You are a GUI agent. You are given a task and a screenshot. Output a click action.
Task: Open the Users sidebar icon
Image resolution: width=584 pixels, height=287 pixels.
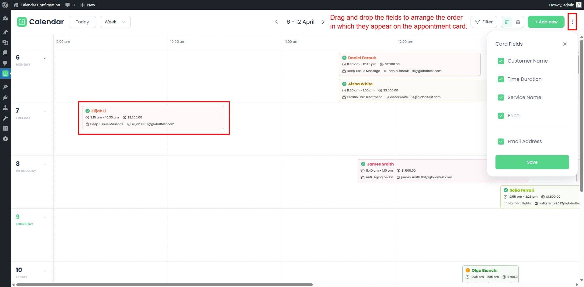(5, 108)
